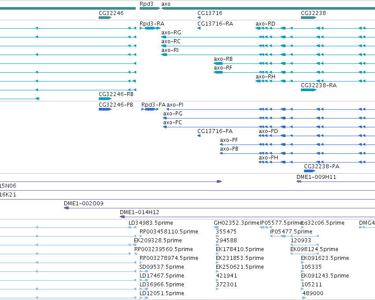Click the LD34983.5prime EST label

tap(151, 223)
